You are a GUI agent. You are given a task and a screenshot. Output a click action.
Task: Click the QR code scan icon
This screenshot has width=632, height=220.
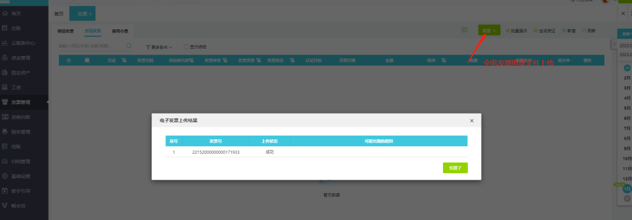[464, 30]
